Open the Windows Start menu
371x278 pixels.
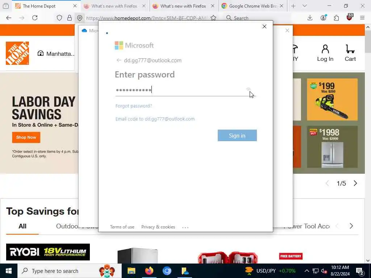pyautogui.click(x=9, y=271)
